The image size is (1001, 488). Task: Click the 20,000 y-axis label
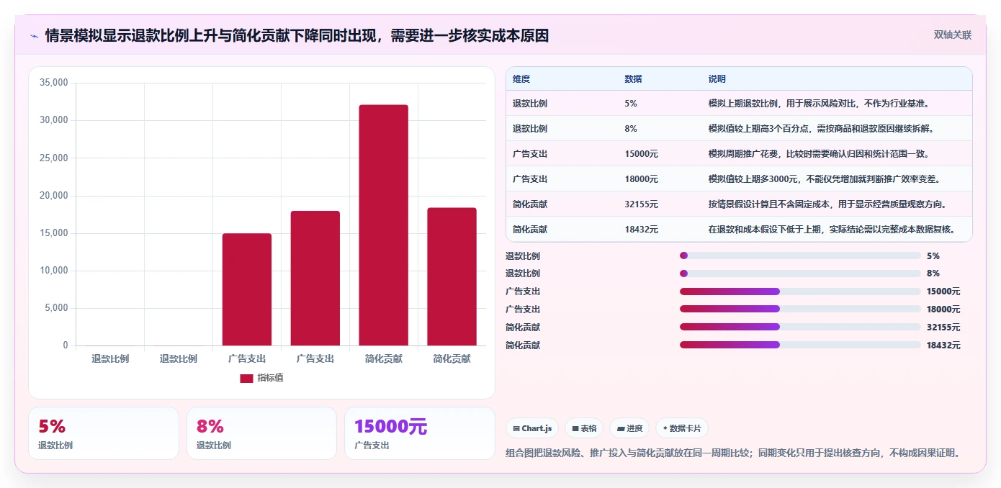[54, 195]
